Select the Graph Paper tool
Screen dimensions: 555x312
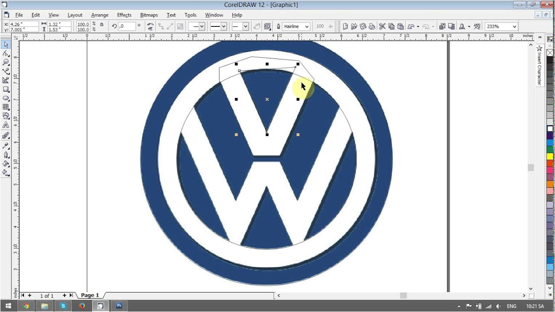(x=6, y=107)
